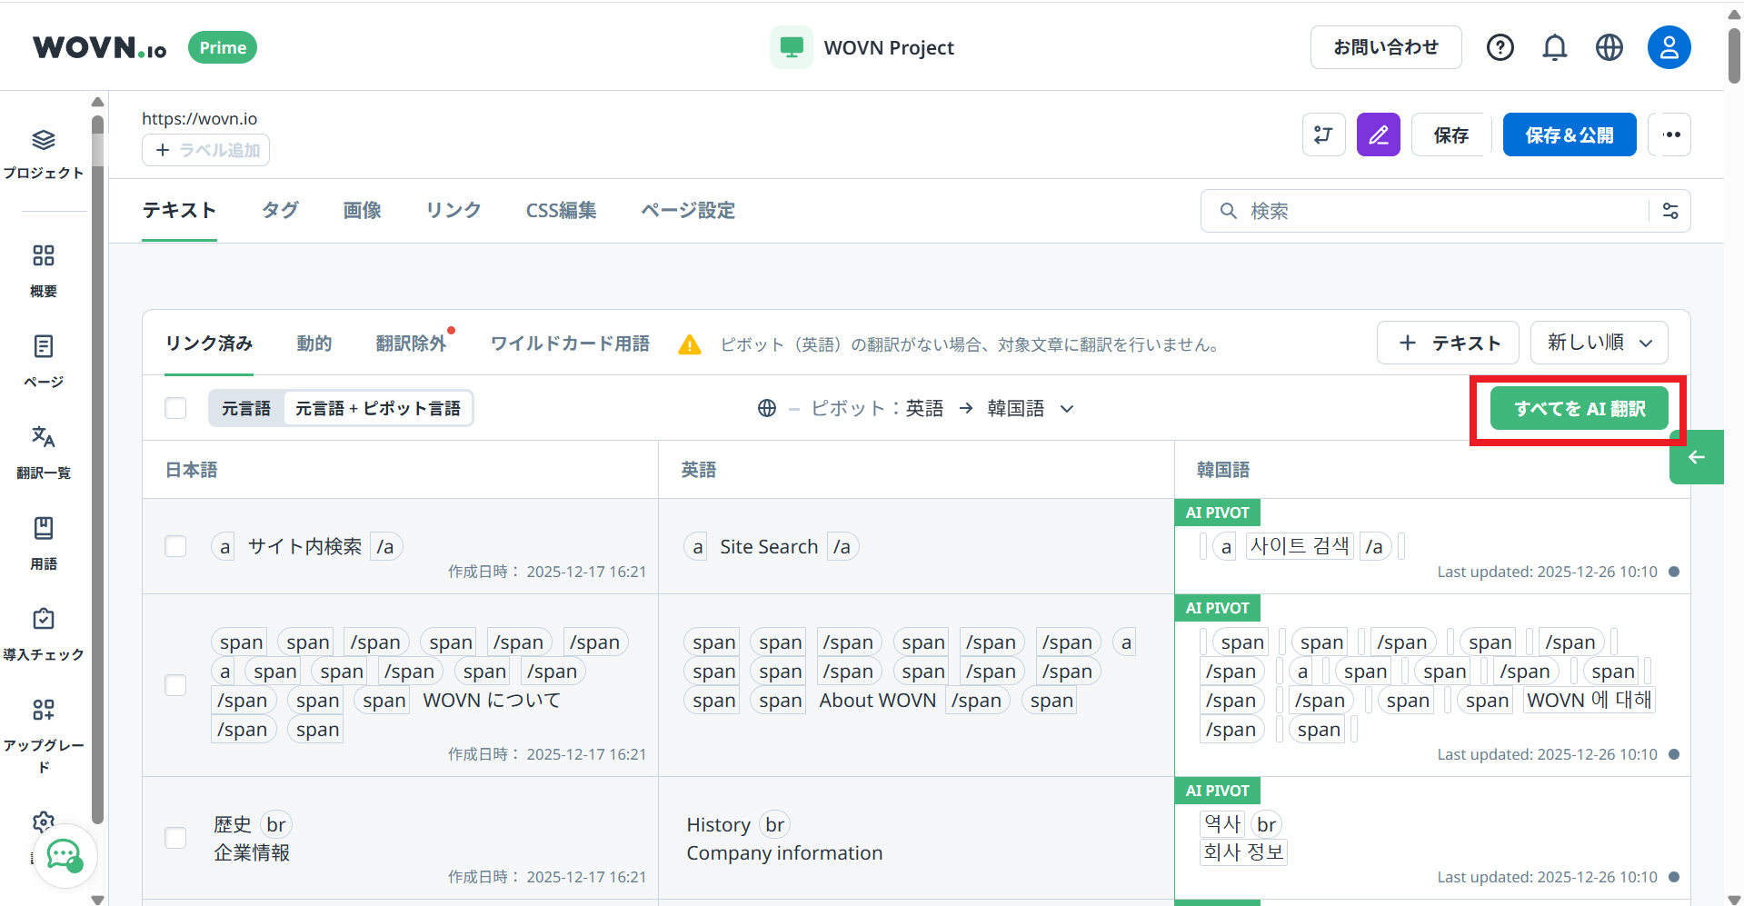Open search filter settings icon
The image size is (1744, 906).
(1670, 211)
